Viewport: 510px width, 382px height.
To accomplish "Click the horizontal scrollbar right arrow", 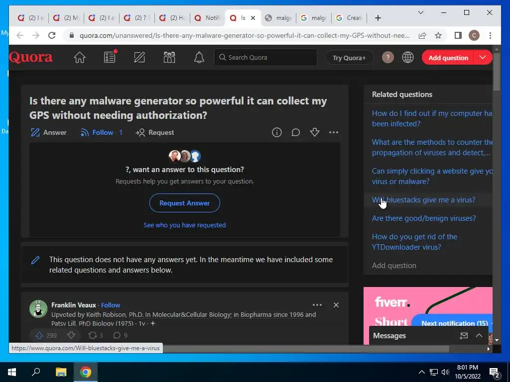I will coord(488,349).
